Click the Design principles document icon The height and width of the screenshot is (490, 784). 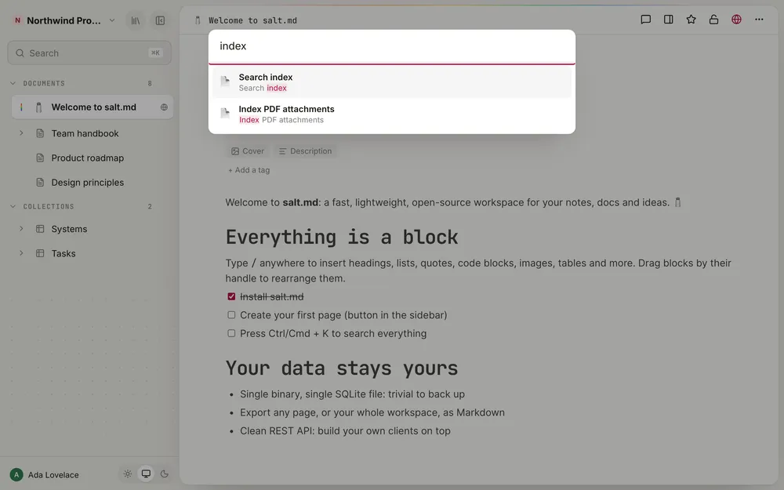point(40,183)
